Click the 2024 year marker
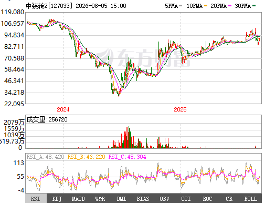 [x=63, y=109]
